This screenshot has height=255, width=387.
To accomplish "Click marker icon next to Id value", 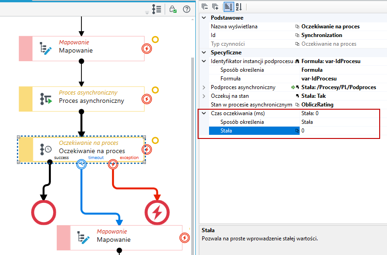I will pyautogui.click(x=297, y=35).
